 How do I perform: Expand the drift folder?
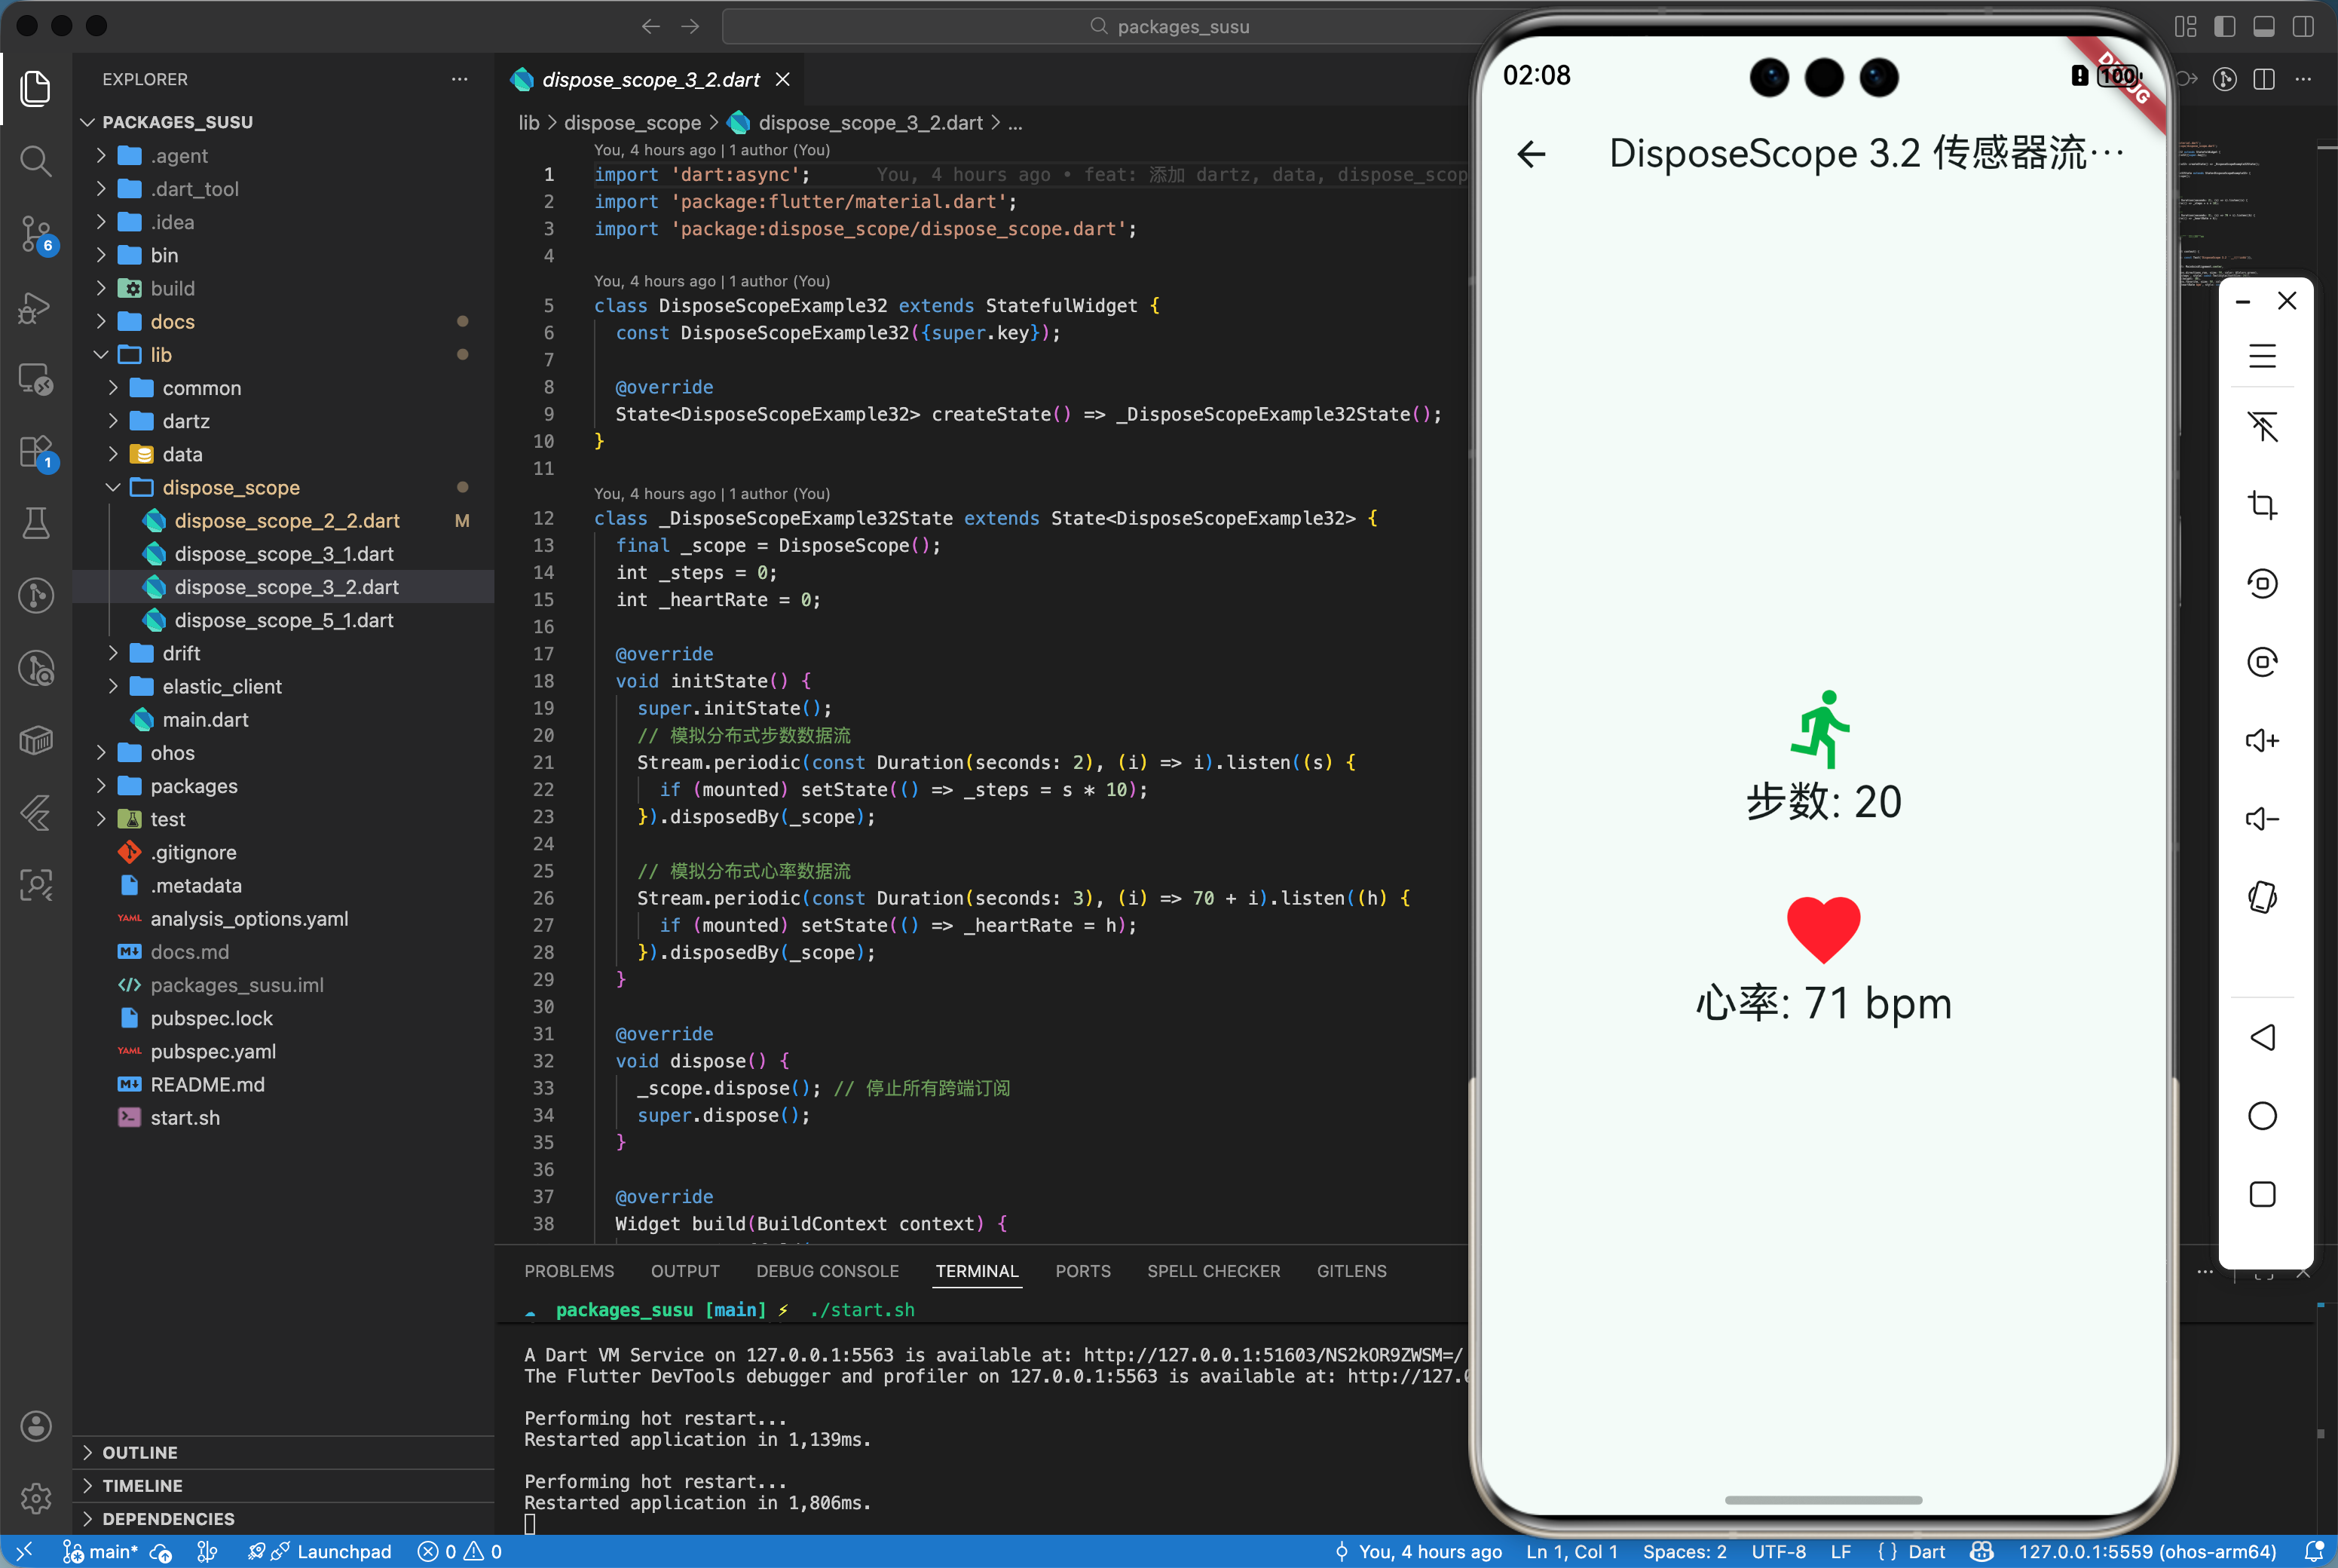[181, 653]
